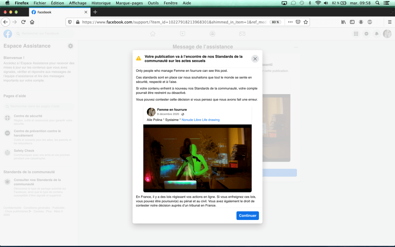This screenshot has height=247, width=395.
Task: Click the Pocket save icon
Action: (298, 22)
